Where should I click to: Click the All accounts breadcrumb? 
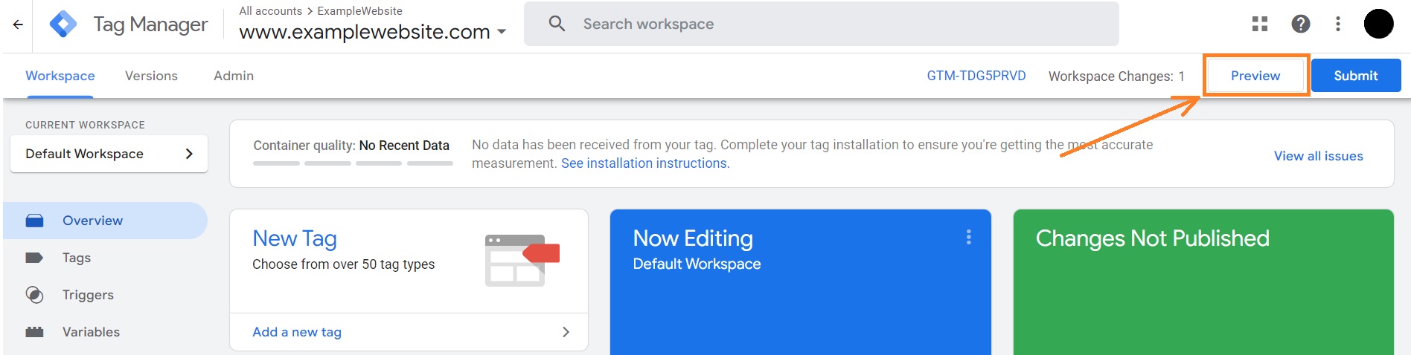[270, 11]
